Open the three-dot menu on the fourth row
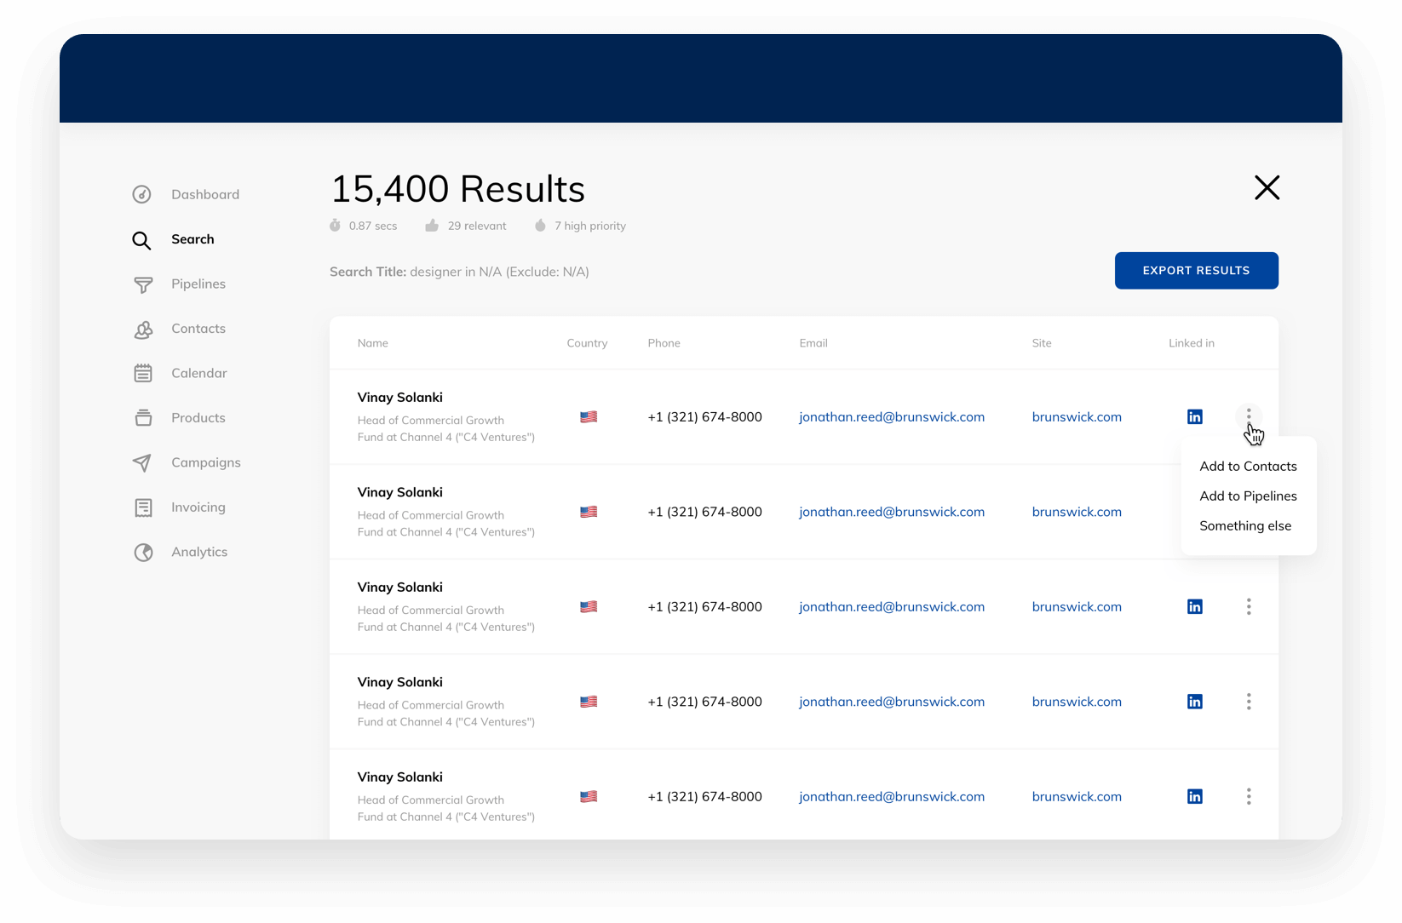Screen dimensions: 1402x923 pyautogui.click(x=1249, y=701)
